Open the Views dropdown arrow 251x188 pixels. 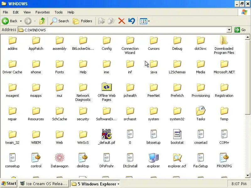[x=149, y=21]
